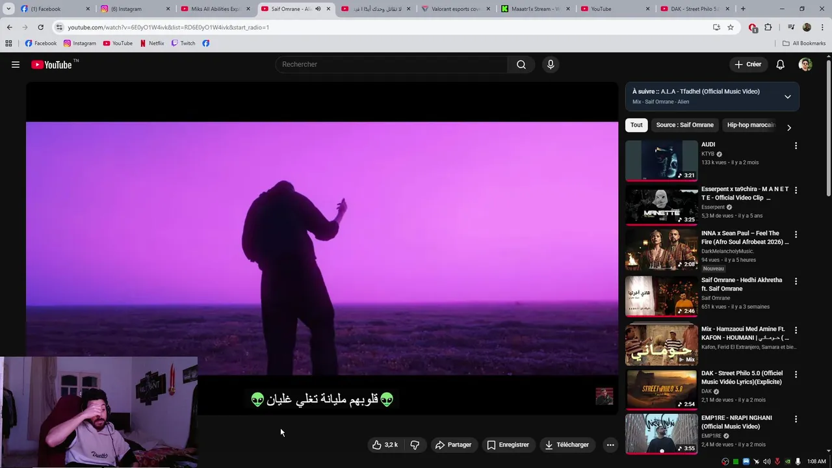Open the Twitch bookmark
The width and height of the screenshot is (832, 468).
[x=183, y=44]
